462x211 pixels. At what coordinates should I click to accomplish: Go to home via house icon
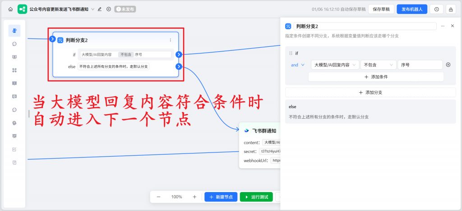tap(11, 9)
